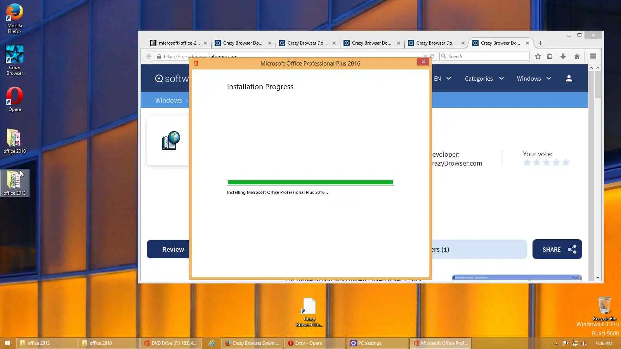Viewport: 621px width, 349px height.
Task: Open the Review tab on the page
Action: coord(168,249)
